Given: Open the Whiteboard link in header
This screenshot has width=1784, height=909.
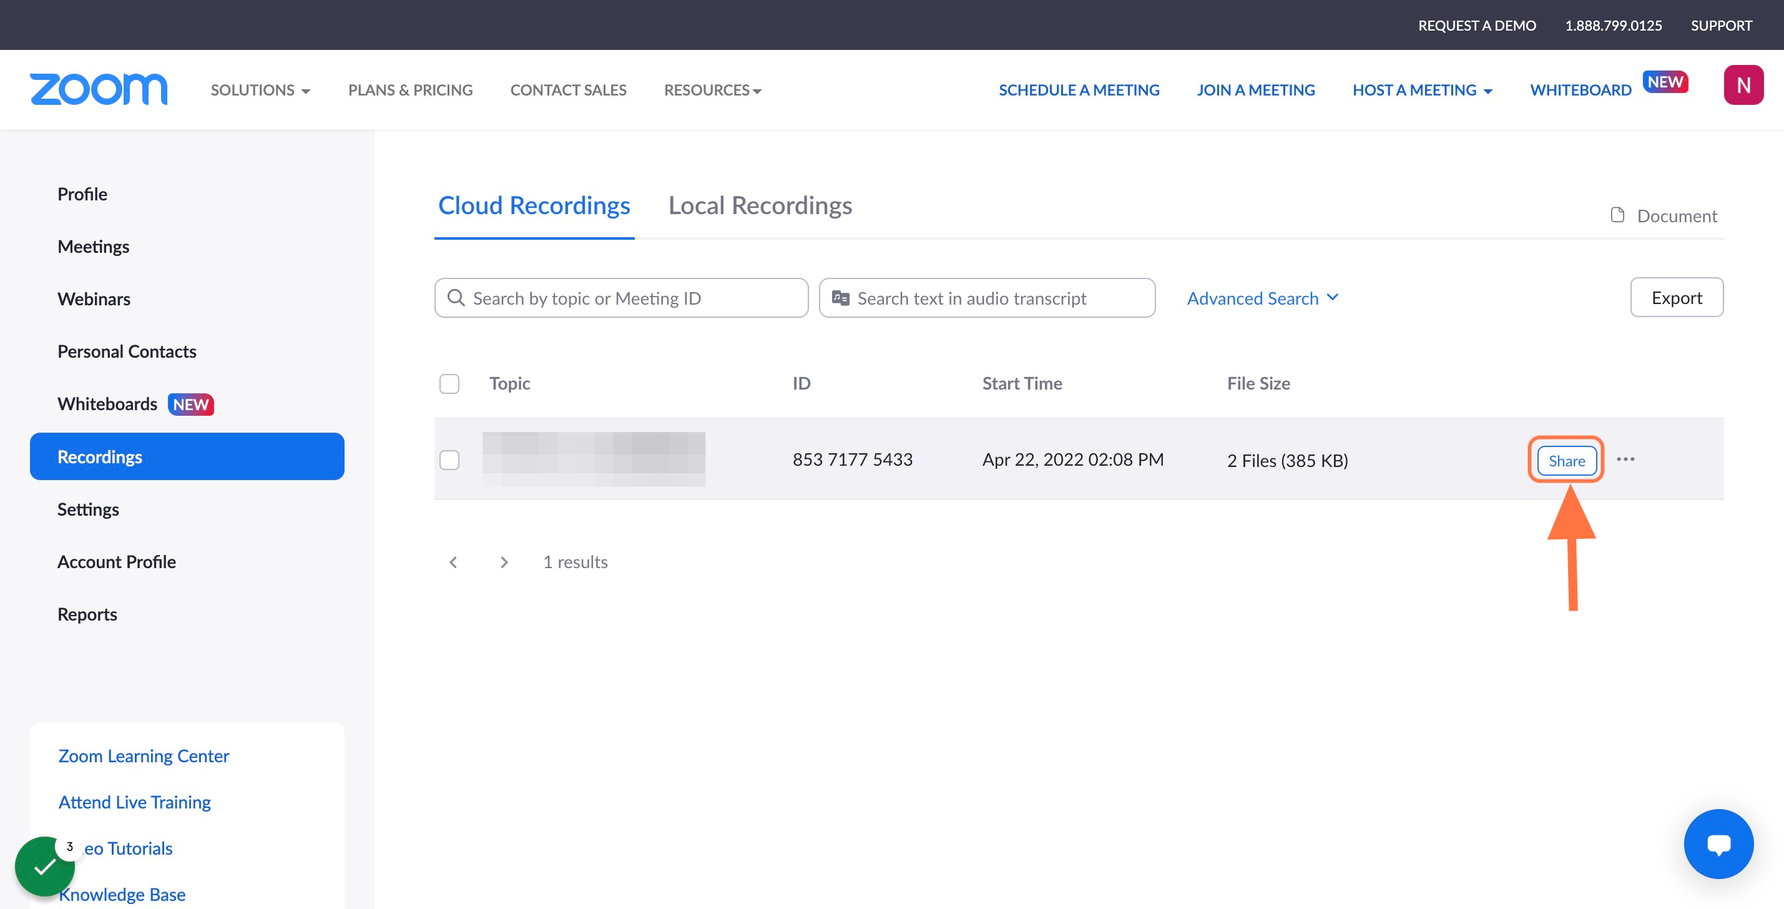Looking at the screenshot, I should [x=1581, y=90].
